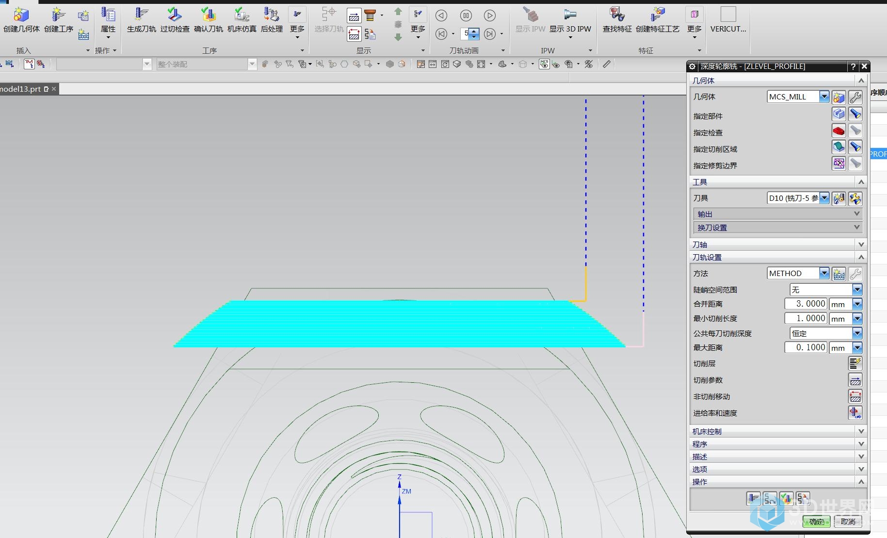Open the mm unit dropdown for 最大距离
This screenshot has height=538, width=887.
[857, 348]
